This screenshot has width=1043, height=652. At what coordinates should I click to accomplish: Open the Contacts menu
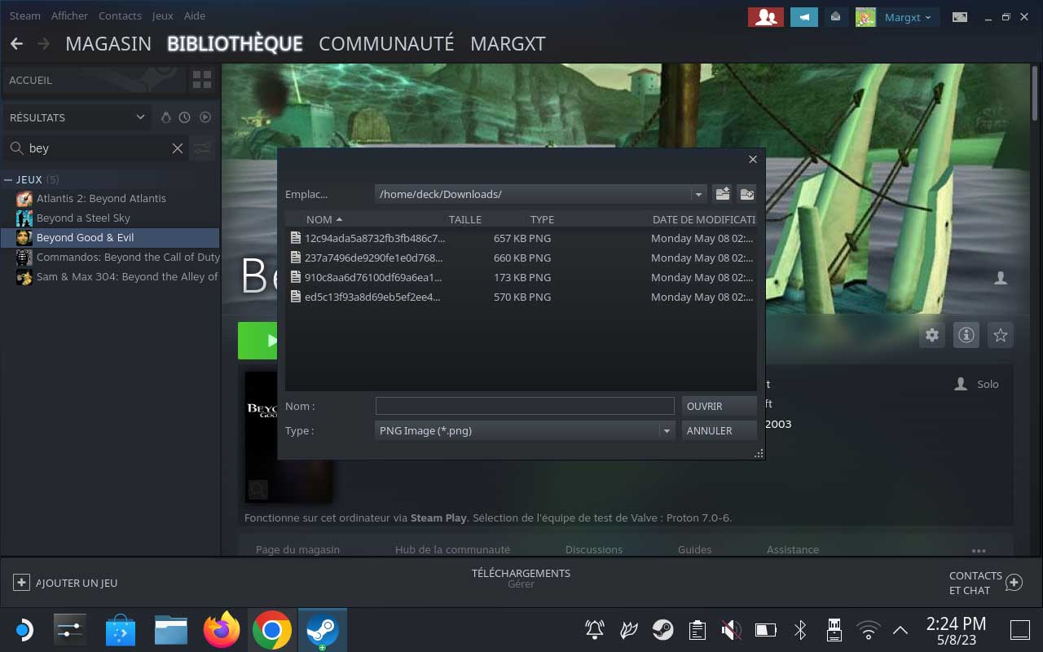tap(120, 16)
